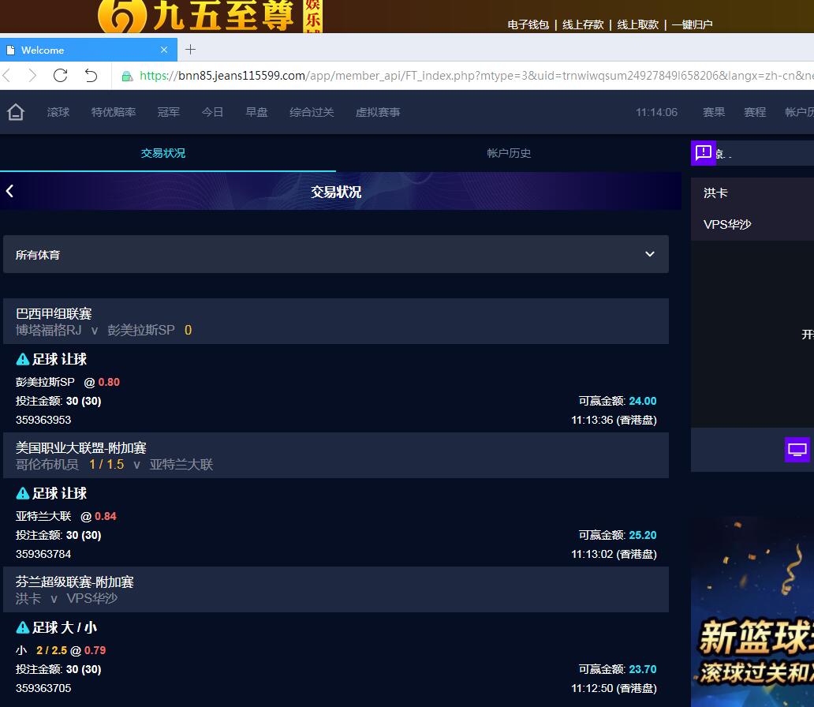Click the 0.79 odds value
This screenshot has width=814, height=707.
[x=95, y=650]
